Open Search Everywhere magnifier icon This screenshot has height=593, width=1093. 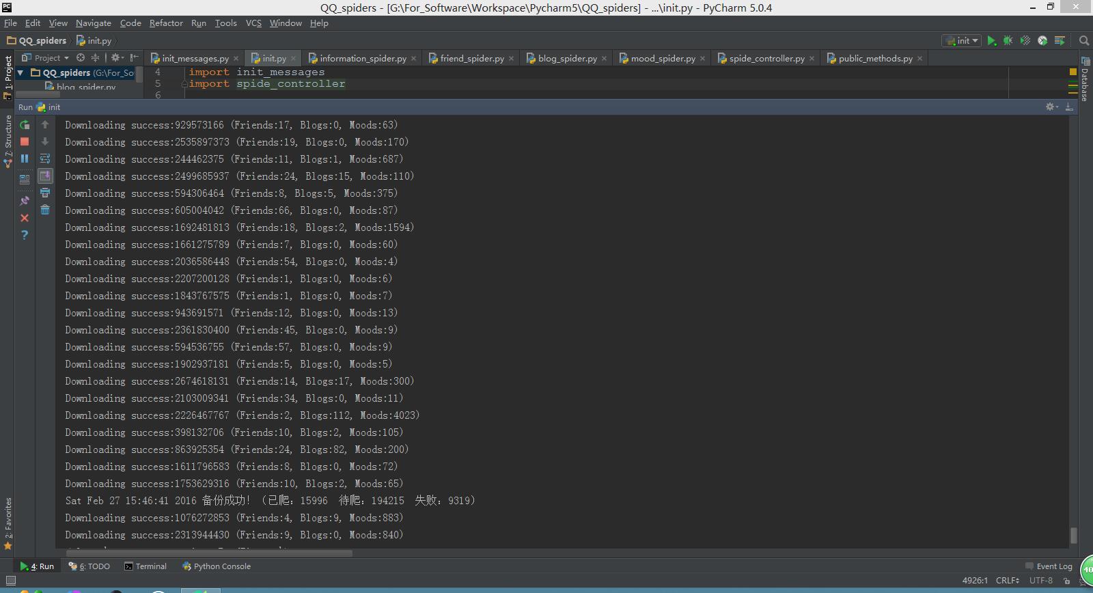[1083, 41]
